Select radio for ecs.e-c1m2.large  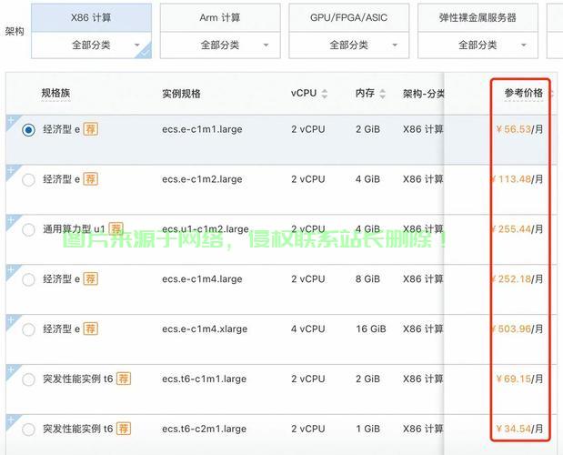28,179
